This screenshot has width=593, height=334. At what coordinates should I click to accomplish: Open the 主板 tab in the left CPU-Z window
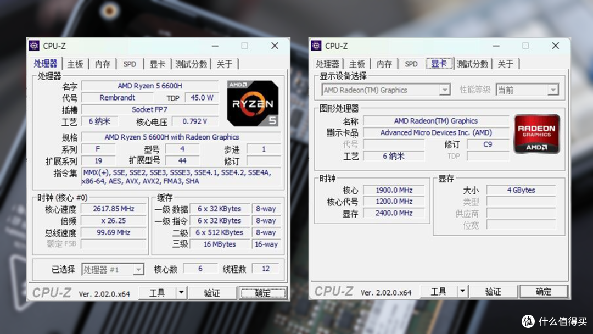point(75,64)
